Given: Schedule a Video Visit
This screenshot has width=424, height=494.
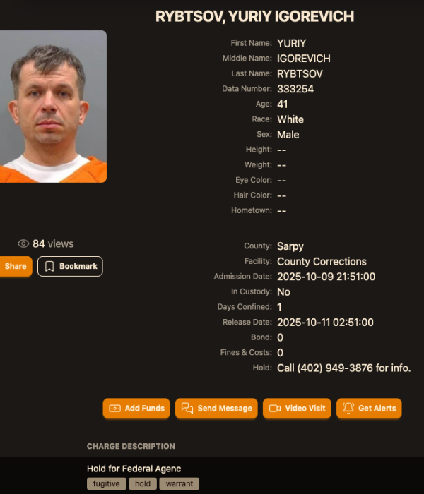Looking at the screenshot, I should coord(297,409).
